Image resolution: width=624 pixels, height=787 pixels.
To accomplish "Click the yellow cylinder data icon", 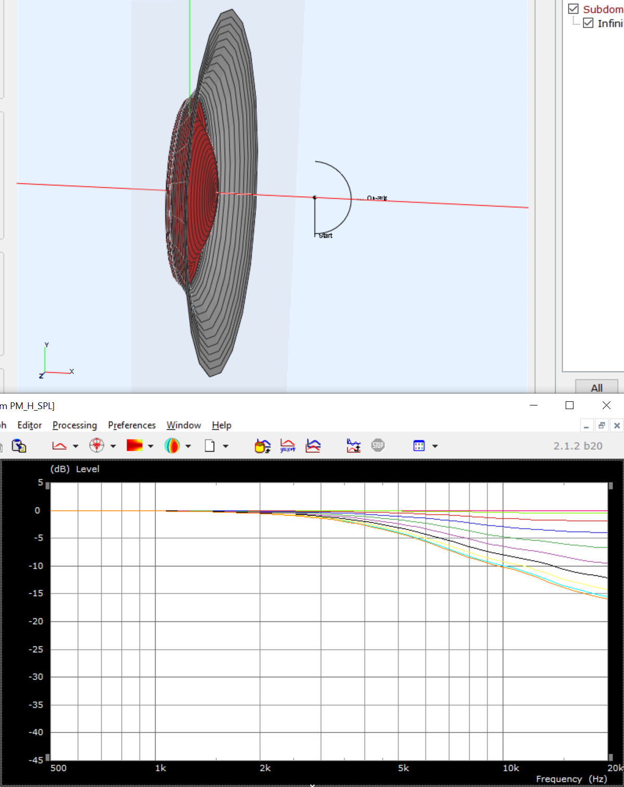I will (263, 446).
